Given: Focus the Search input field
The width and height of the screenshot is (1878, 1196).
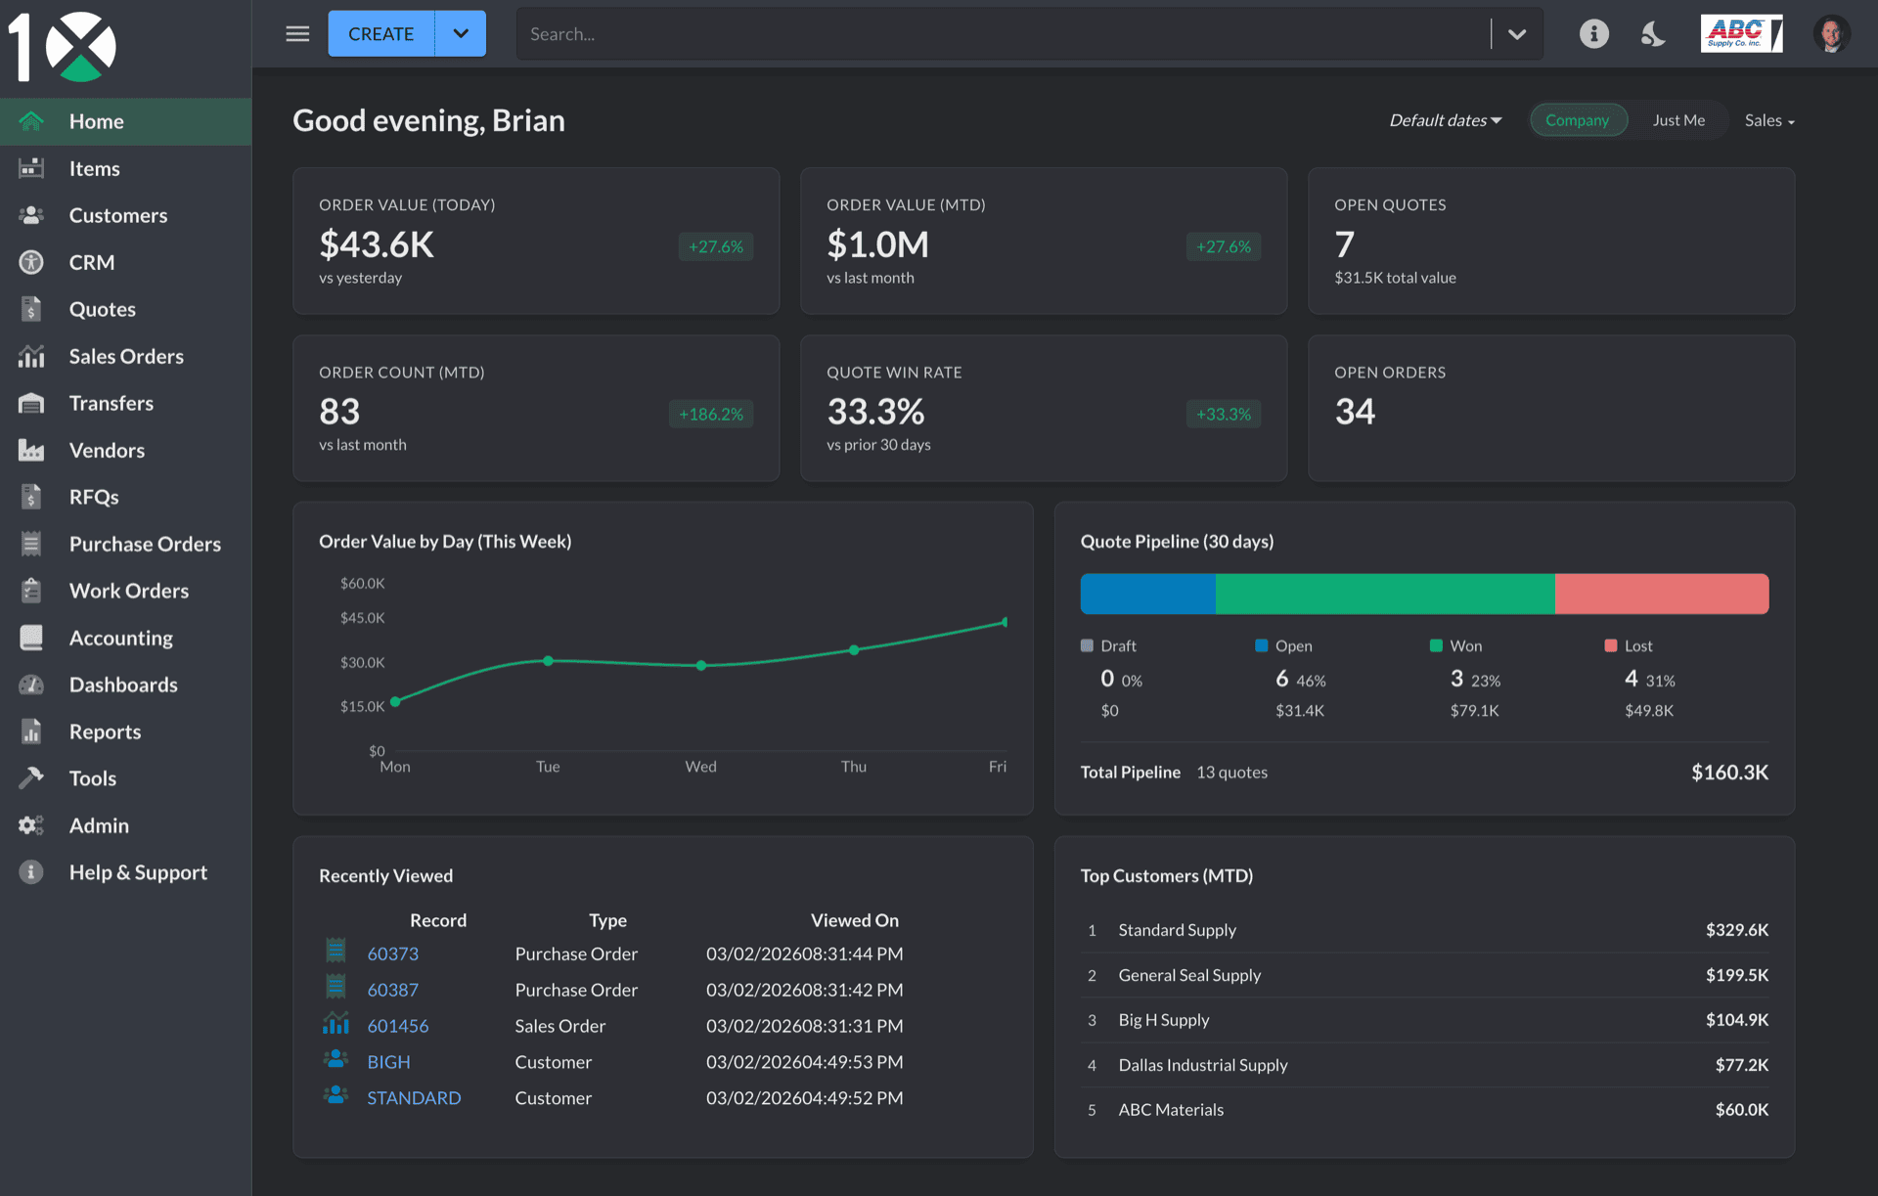Looking at the screenshot, I should pos(1003,34).
